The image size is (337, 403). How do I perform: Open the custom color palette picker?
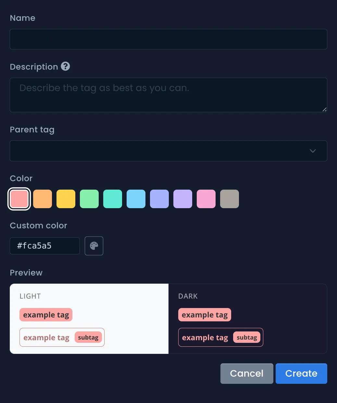[x=94, y=246]
